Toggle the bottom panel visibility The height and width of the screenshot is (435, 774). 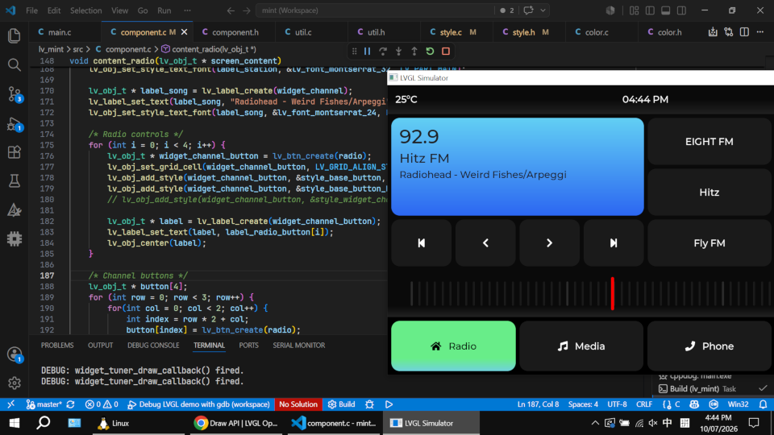point(666,10)
